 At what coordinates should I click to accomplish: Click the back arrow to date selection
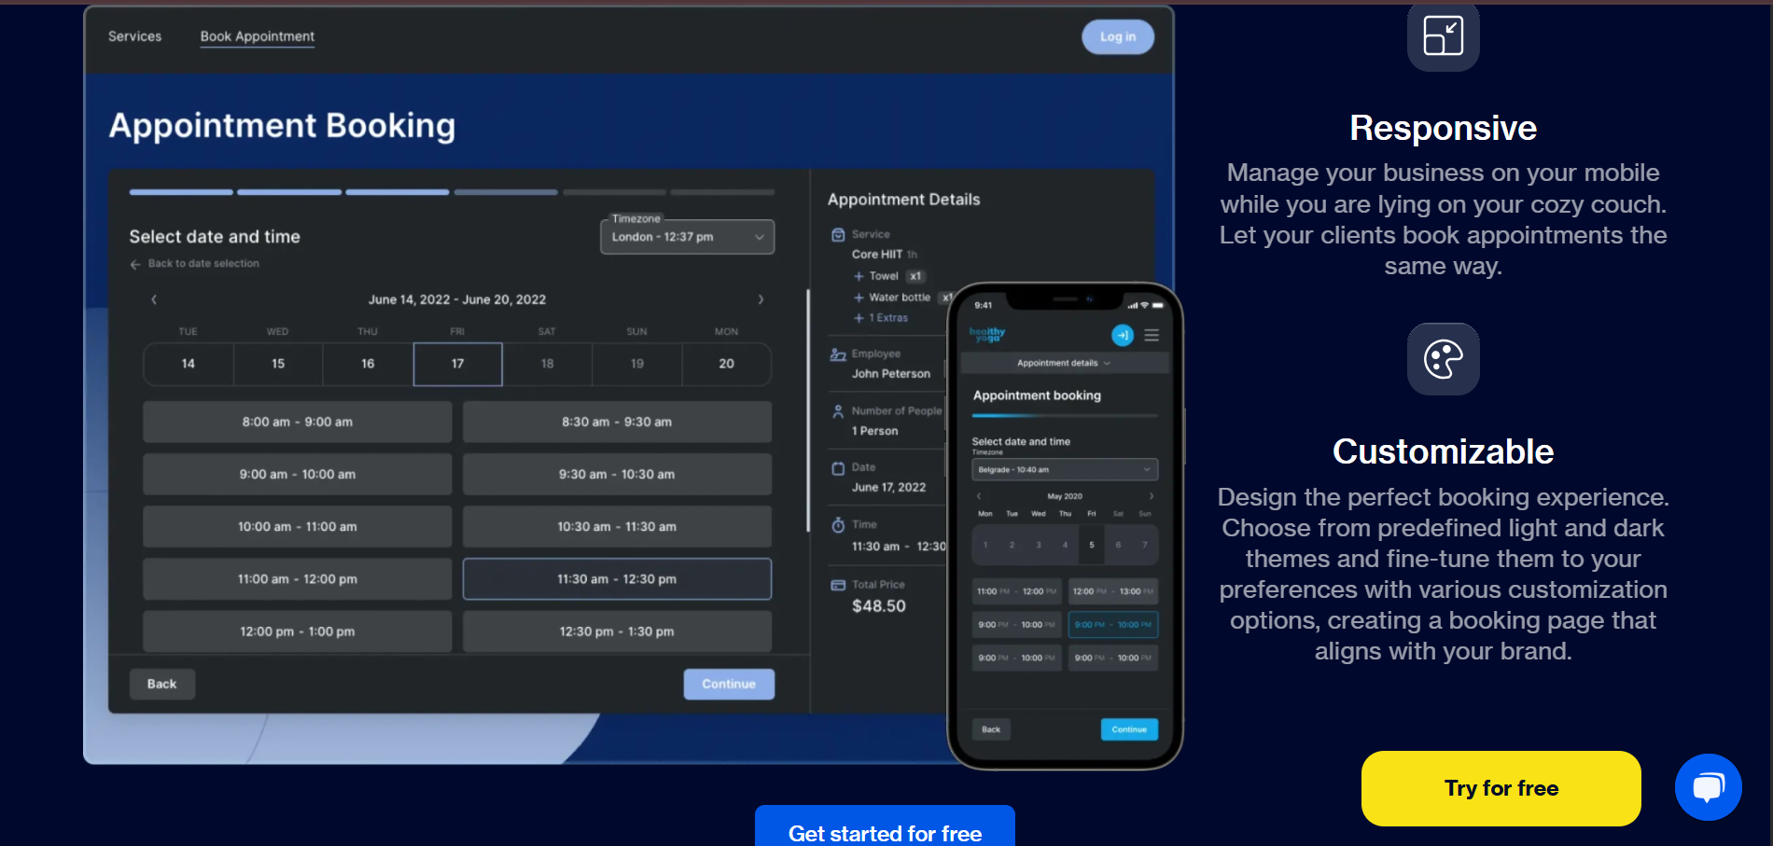tap(135, 264)
